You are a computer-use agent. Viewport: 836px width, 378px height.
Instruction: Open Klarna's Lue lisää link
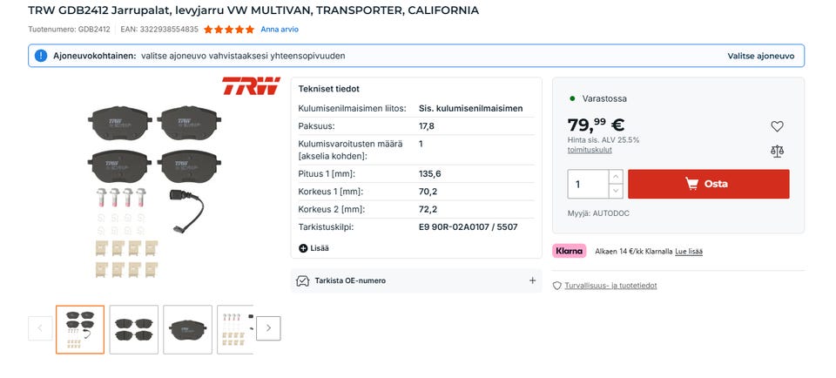(x=689, y=251)
